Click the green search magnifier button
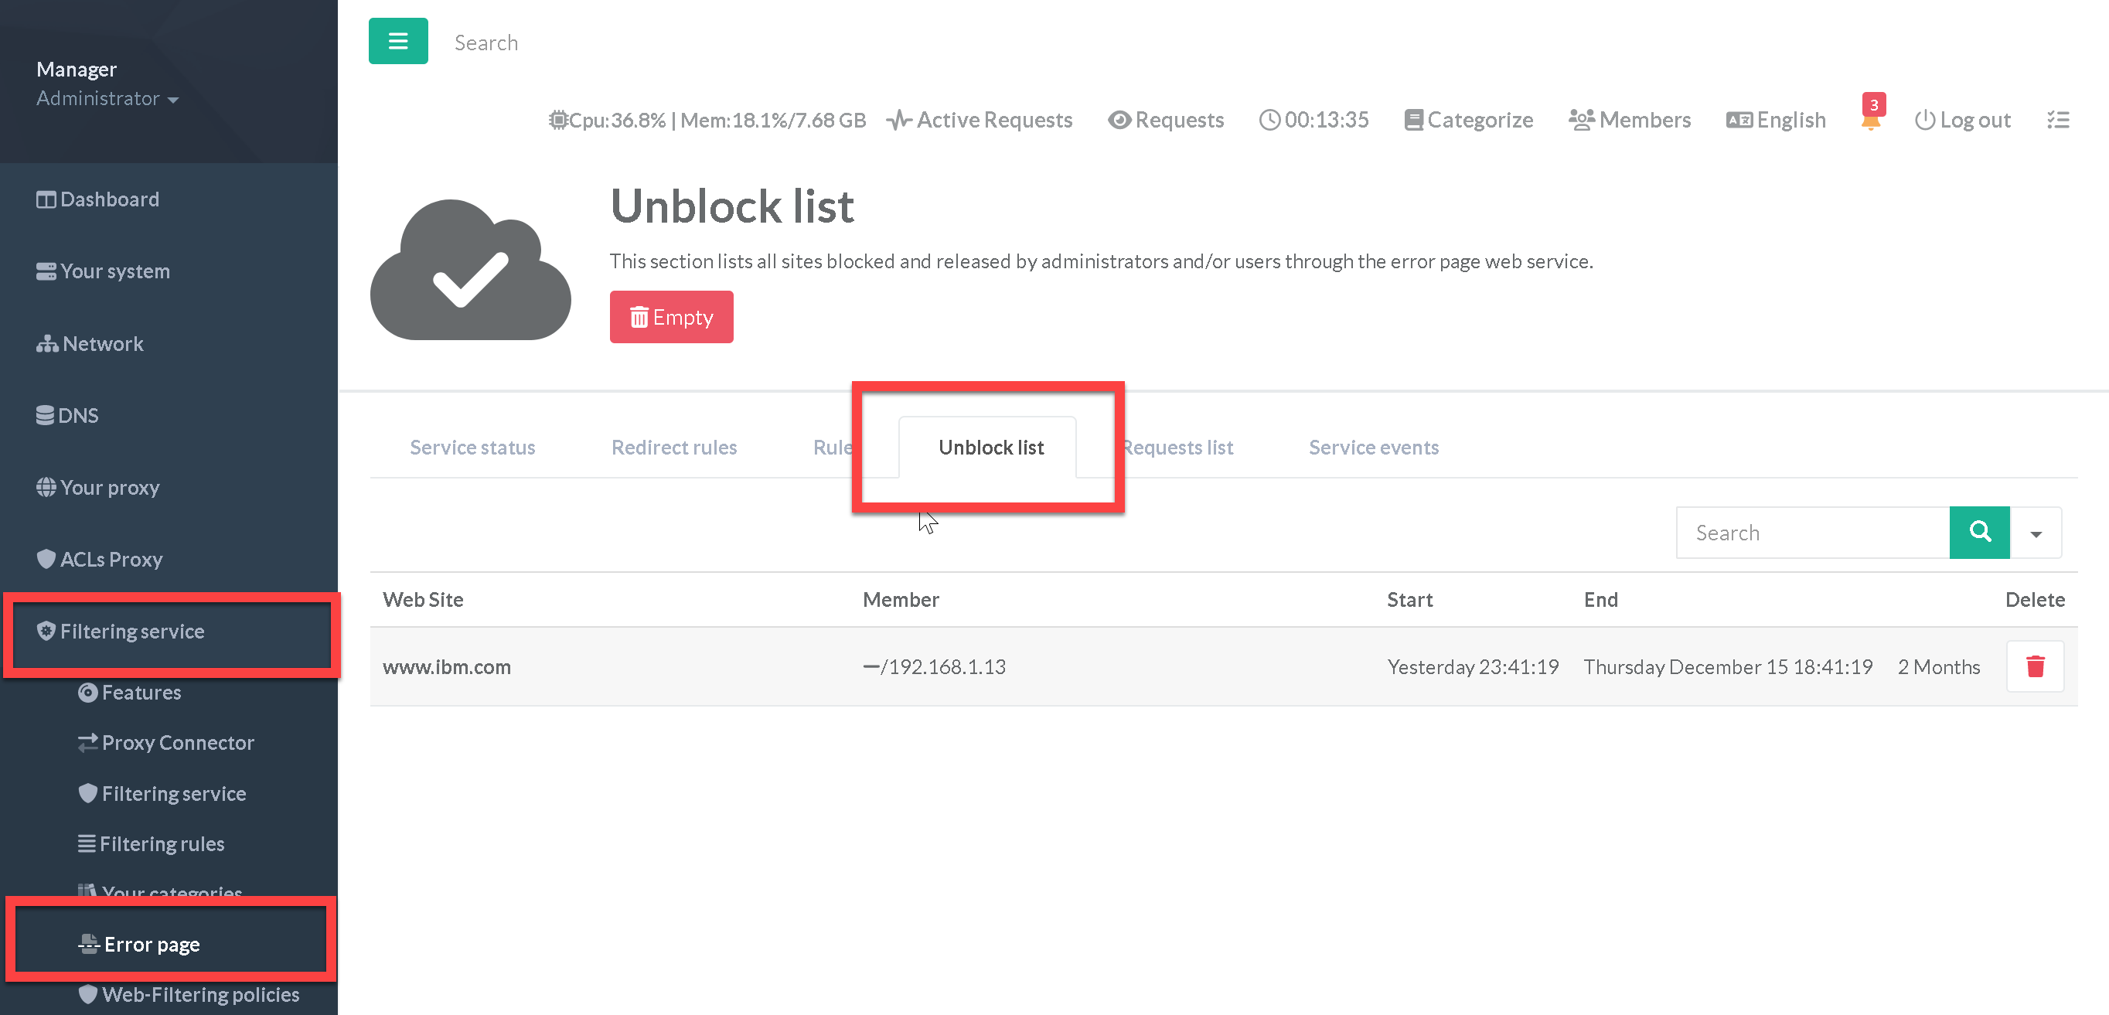 pyautogui.click(x=1979, y=532)
